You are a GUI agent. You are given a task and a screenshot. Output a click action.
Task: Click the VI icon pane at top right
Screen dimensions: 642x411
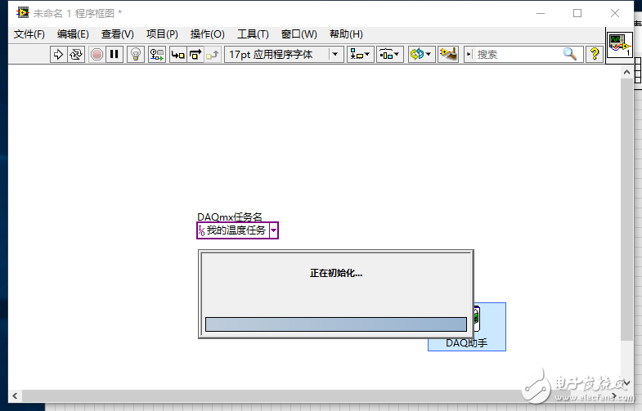[619, 46]
